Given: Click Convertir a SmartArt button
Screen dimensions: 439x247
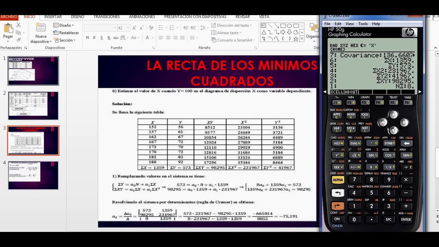Looking at the screenshot, I should (x=233, y=40).
